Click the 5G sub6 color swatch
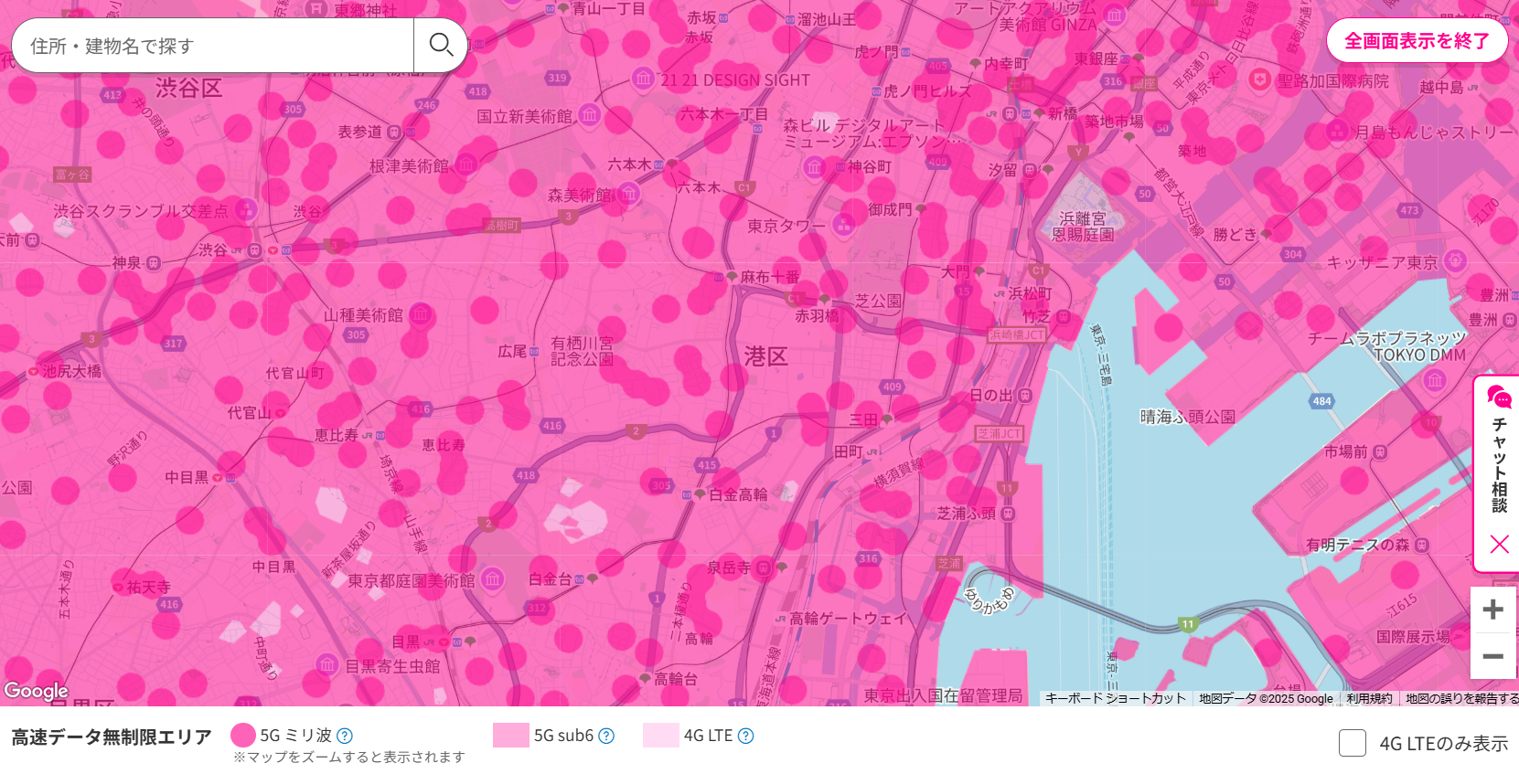This screenshot has width=1519, height=774. pos(511,736)
